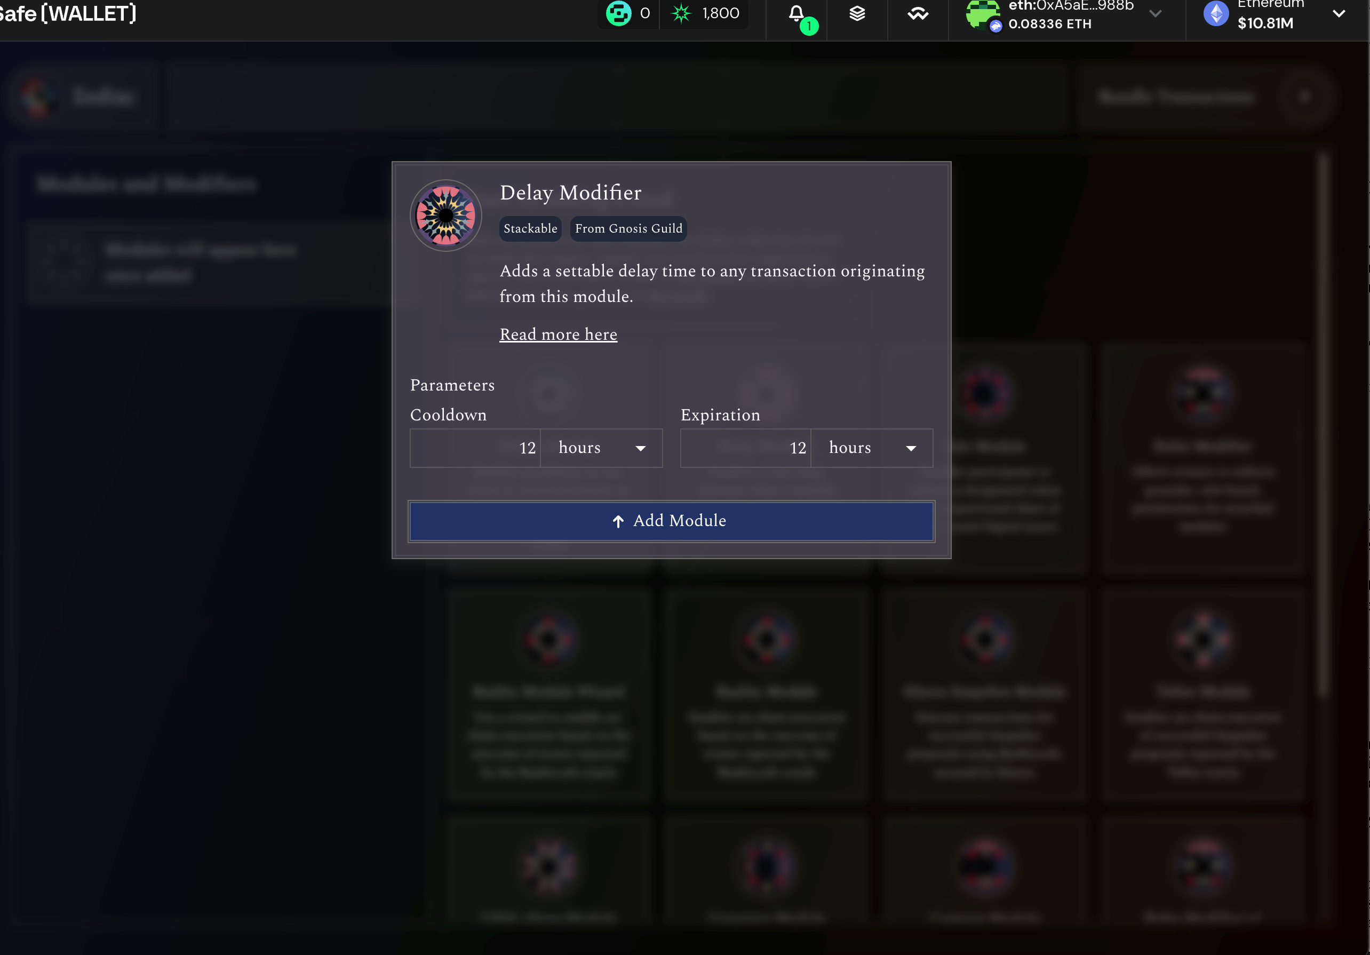Viewport: 1370px width, 955px height.
Task: Open the batch transactions layers icon
Action: click(x=857, y=13)
